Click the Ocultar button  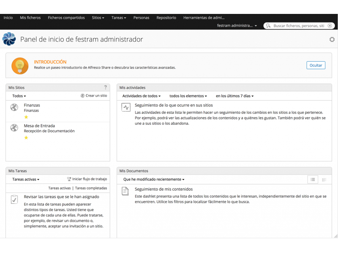pos(316,65)
